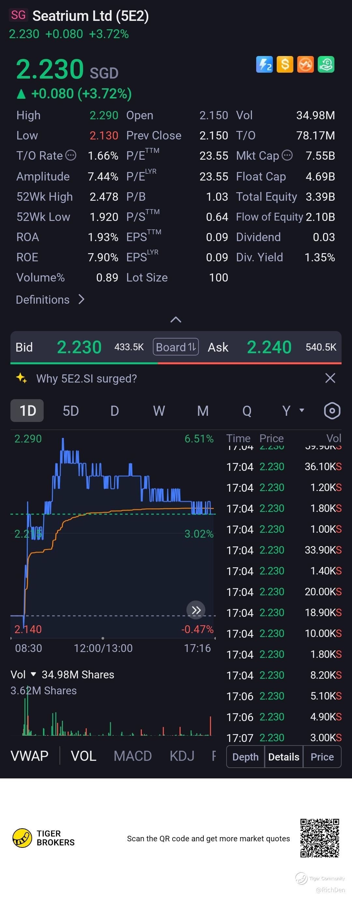Select the 5D chart tab
The width and height of the screenshot is (352, 898).
[71, 411]
